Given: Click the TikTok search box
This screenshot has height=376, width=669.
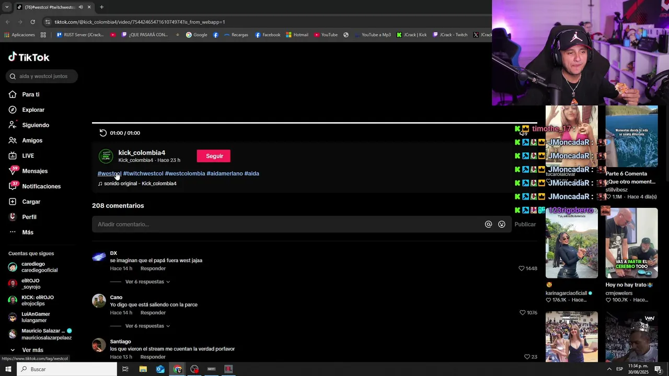Looking at the screenshot, I should point(42,76).
